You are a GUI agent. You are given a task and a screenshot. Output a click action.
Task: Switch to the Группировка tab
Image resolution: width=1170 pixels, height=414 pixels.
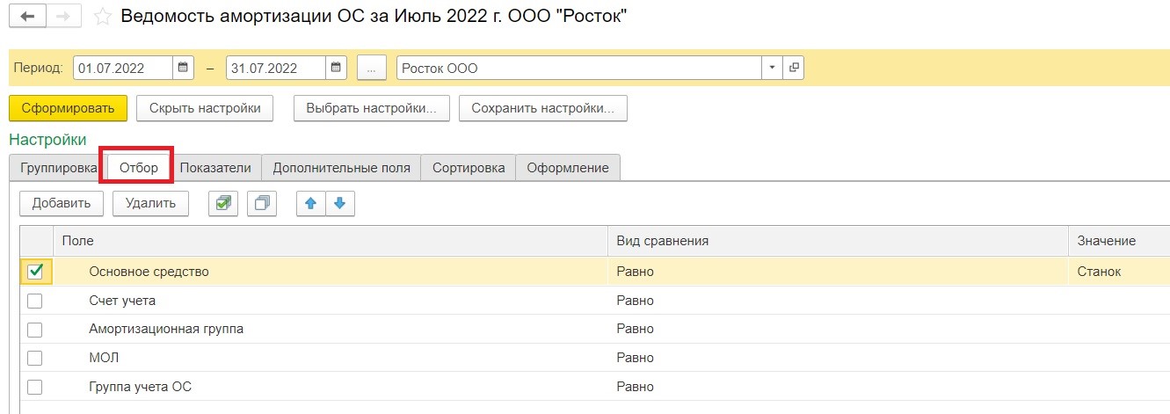pyautogui.click(x=57, y=168)
